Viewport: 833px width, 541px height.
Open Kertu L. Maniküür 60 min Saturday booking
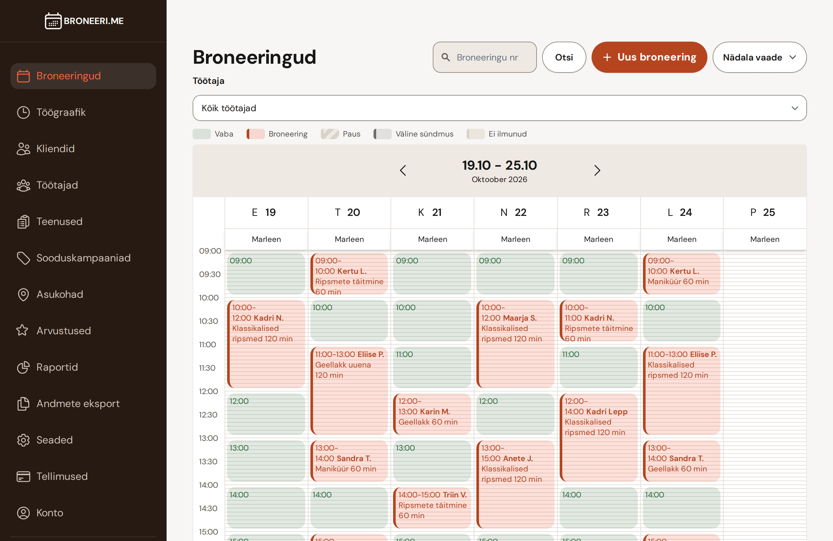(x=681, y=274)
